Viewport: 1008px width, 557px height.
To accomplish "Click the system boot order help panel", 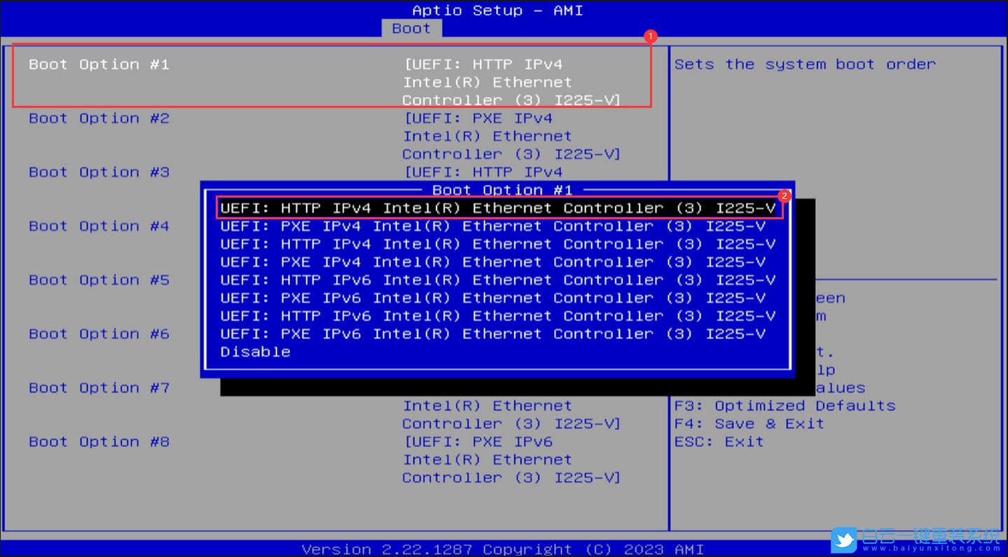I will [804, 64].
